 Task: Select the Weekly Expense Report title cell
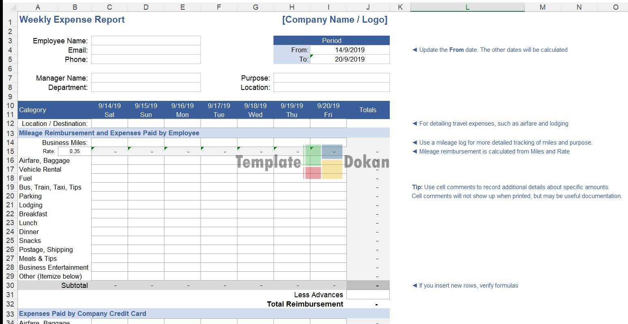(x=72, y=20)
